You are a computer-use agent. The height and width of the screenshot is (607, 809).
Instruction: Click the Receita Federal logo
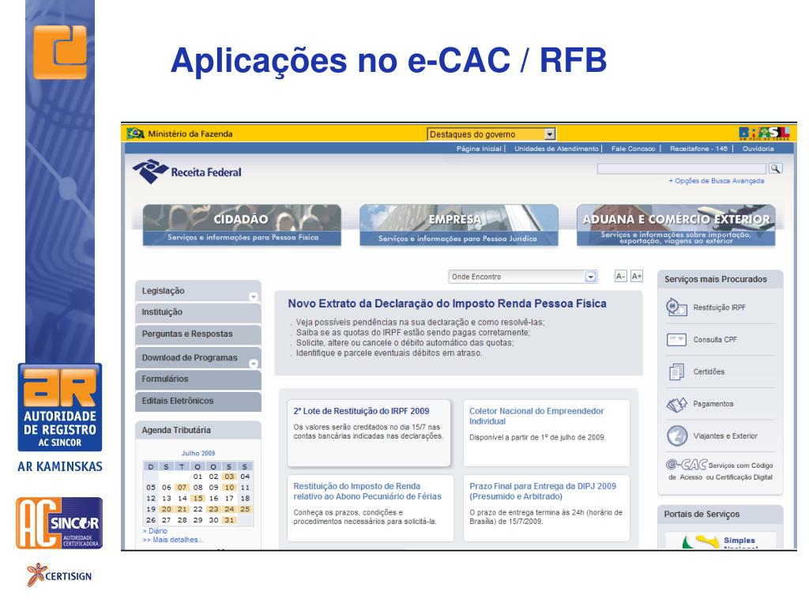[186, 172]
